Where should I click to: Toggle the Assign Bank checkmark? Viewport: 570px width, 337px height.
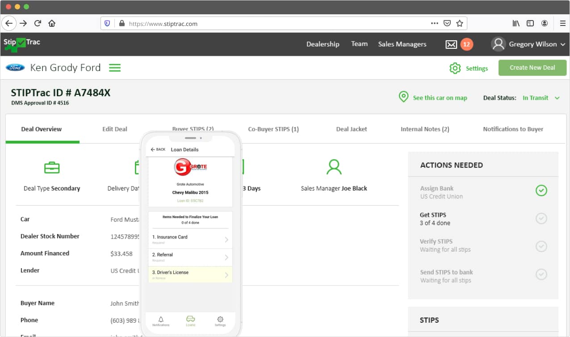[x=541, y=191]
